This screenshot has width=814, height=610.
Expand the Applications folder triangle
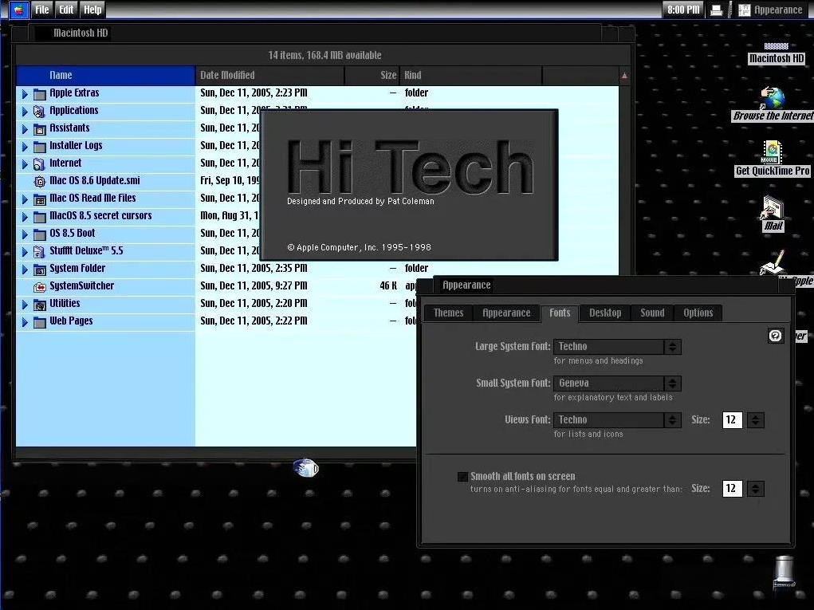[x=25, y=112]
